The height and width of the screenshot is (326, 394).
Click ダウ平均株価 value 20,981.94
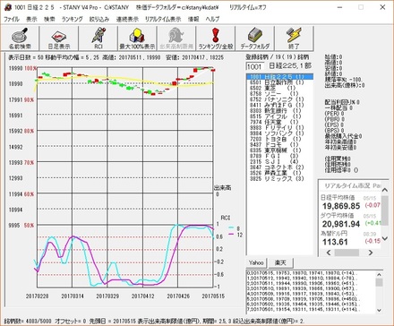341,224
